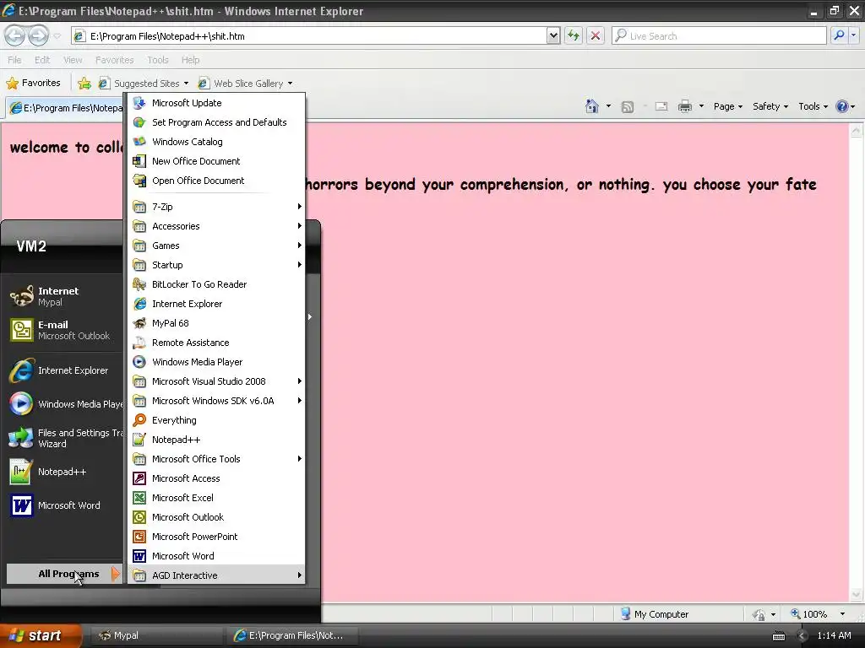
Task: Expand the AGD Interactive folder
Action: pyautogui.click(x=216, y=575)
